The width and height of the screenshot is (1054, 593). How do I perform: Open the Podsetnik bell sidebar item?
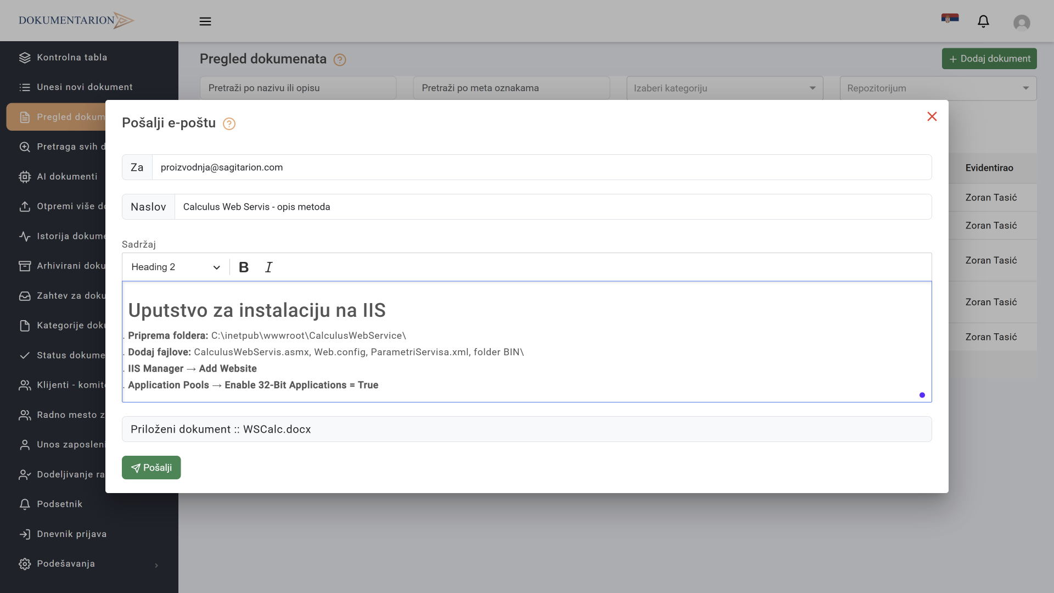click(59, 504)
